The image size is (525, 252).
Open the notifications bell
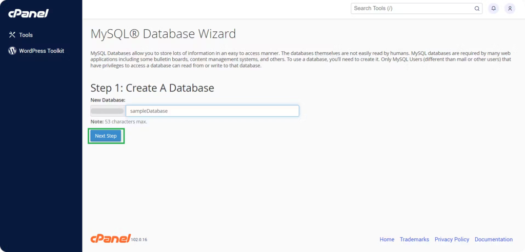pyautogui.click(x=494, y=8)
